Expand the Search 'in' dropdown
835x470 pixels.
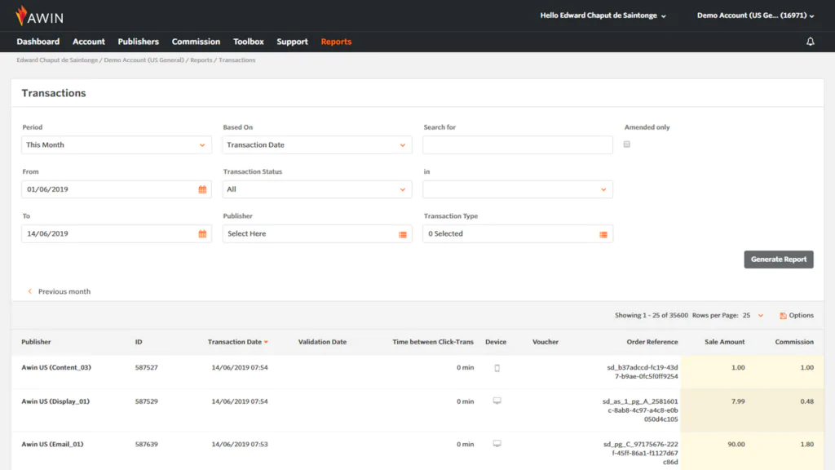click(518, 189)
